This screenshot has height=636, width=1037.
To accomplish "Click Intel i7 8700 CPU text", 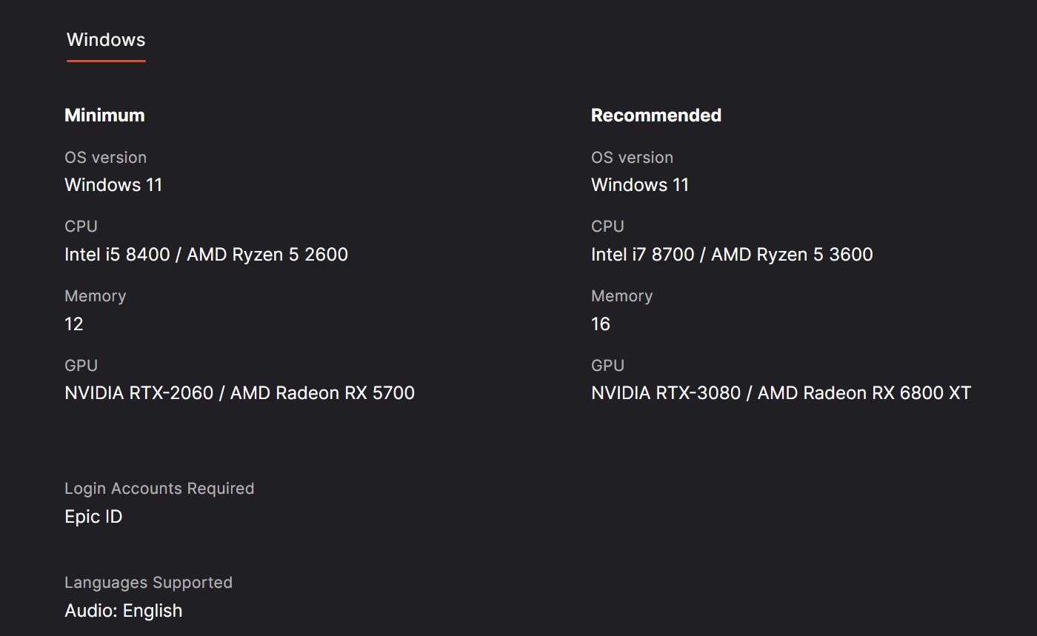I will click(642, 255).
